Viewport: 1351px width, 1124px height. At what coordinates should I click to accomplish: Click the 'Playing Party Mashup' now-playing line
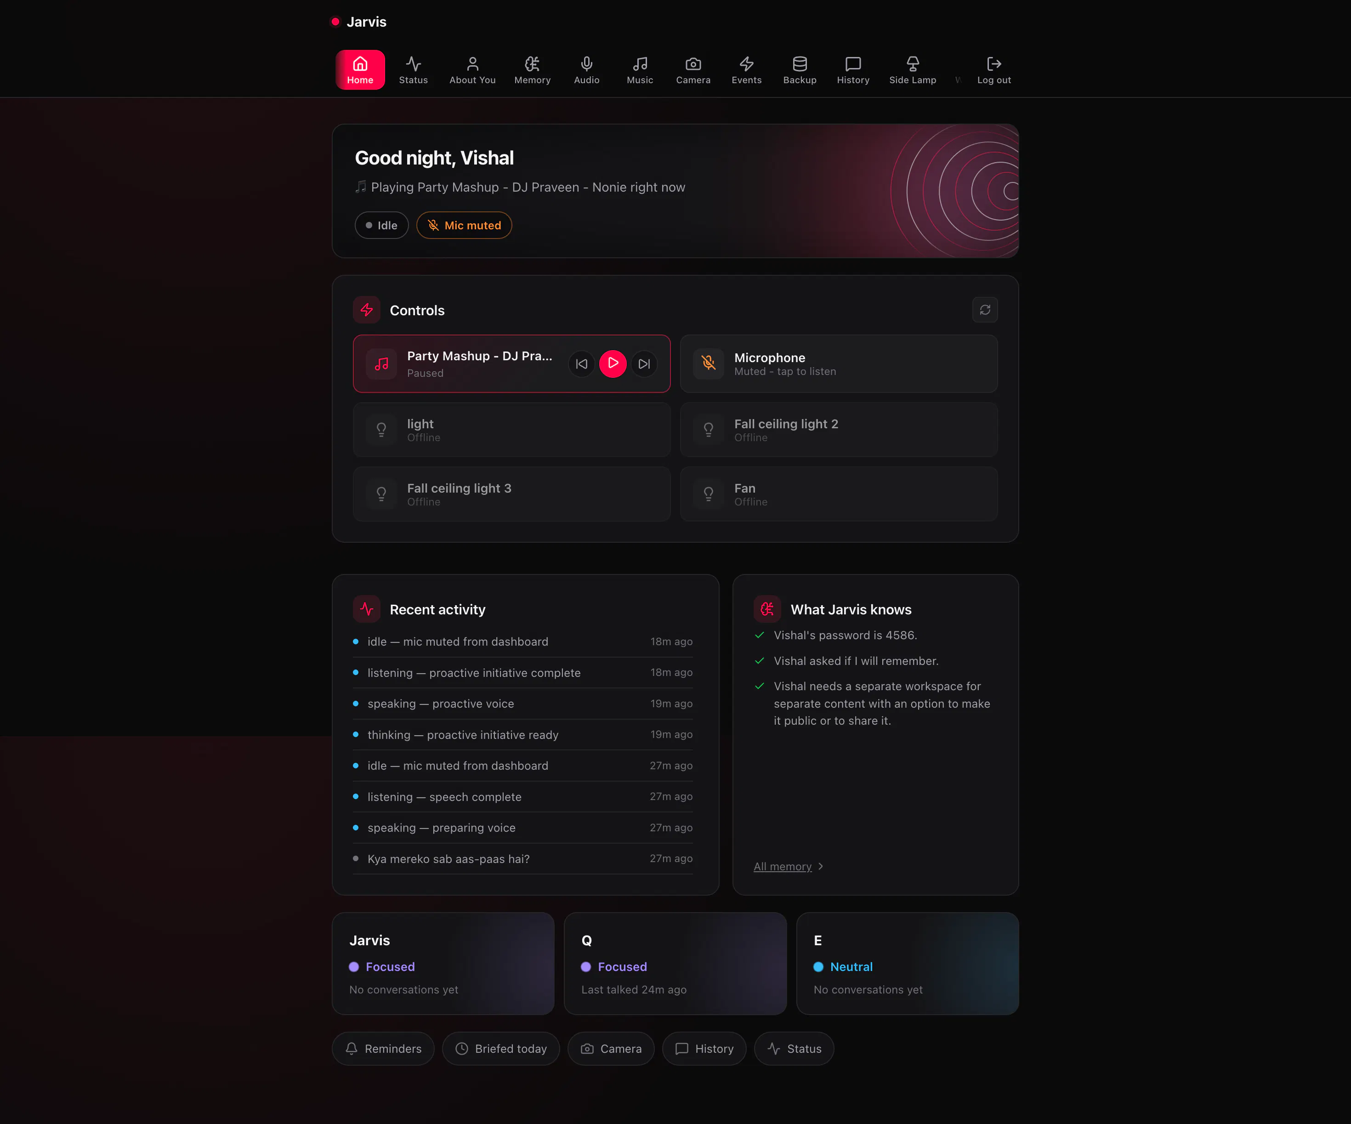[521, 187]
